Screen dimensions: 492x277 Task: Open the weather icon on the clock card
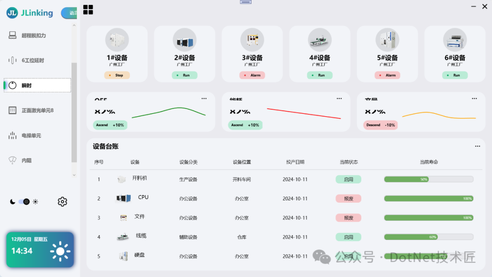coord(61,250)
